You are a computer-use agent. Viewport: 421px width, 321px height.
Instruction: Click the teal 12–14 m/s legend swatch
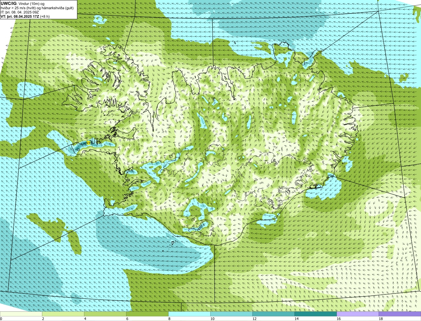click(274, 314)
